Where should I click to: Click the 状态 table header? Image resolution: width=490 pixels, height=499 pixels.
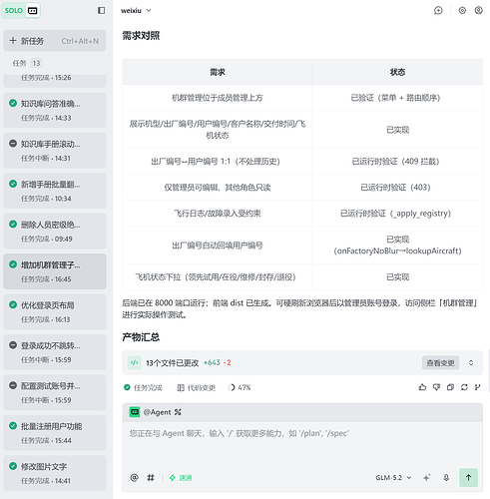tap(397, 72)
